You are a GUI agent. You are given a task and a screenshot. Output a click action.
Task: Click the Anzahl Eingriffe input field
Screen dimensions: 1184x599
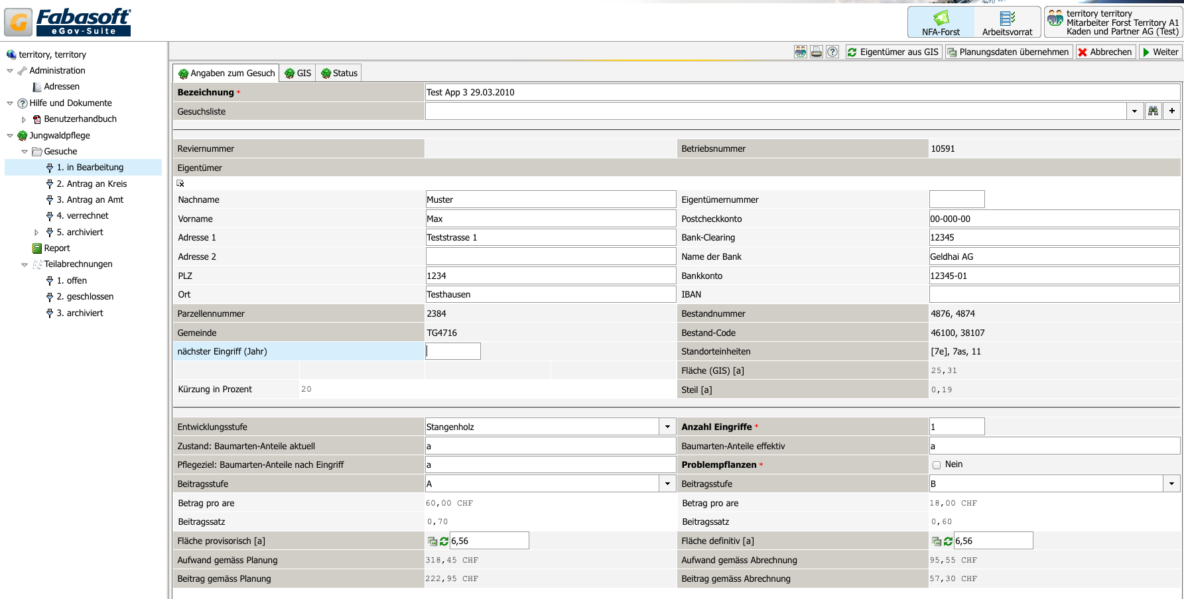click(x=957, y=427)
